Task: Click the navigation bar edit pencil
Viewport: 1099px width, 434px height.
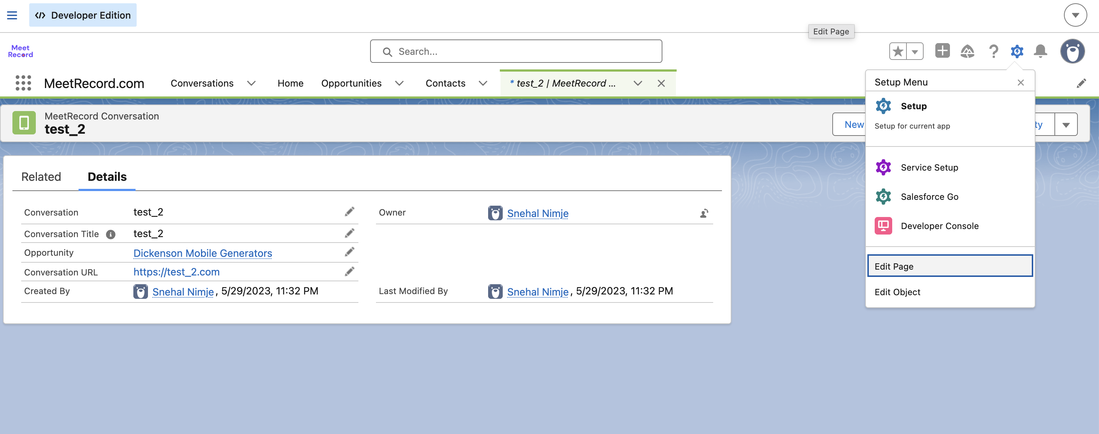Action: tap(1081, 83)
